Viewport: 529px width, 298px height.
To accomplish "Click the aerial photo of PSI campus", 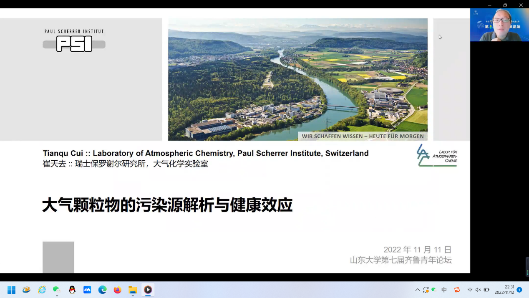I will (x=297, y=79).
